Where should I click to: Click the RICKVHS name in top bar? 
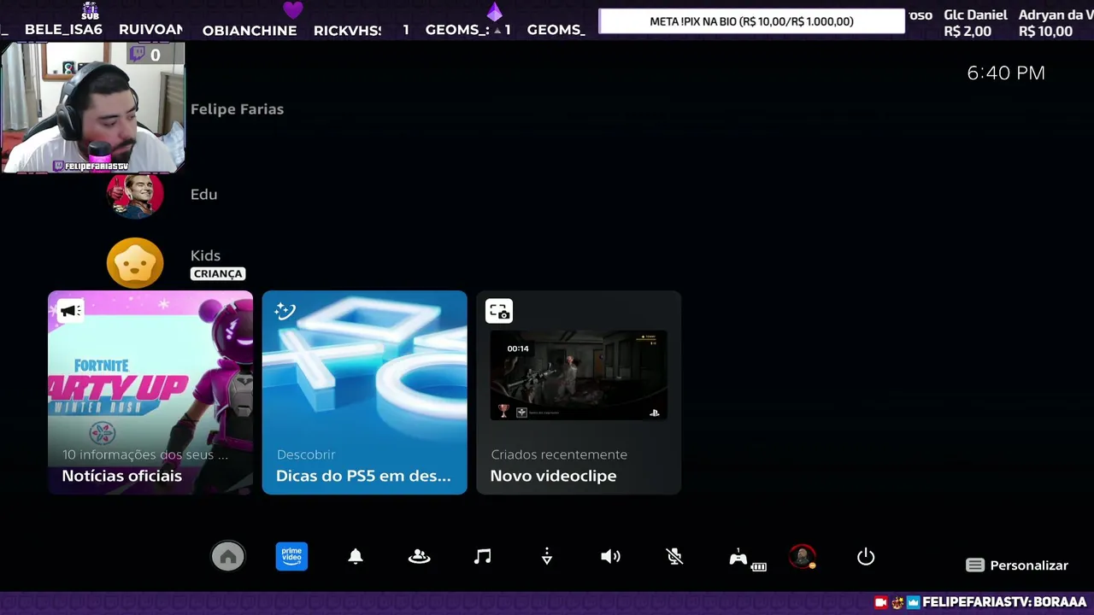(x=348, y=30)
